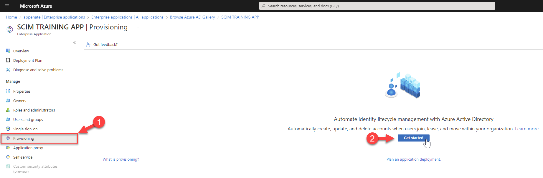Click the Custom security attributes icon
543x178 pixels.
pyautogui.click(x=8, y=167)
